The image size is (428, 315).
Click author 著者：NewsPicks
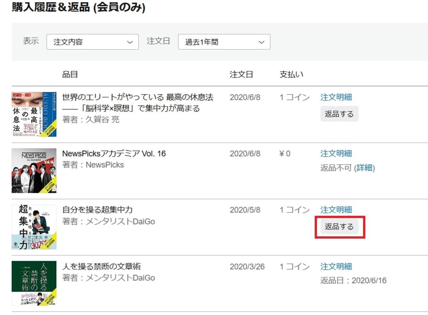[x=93, y=165]
